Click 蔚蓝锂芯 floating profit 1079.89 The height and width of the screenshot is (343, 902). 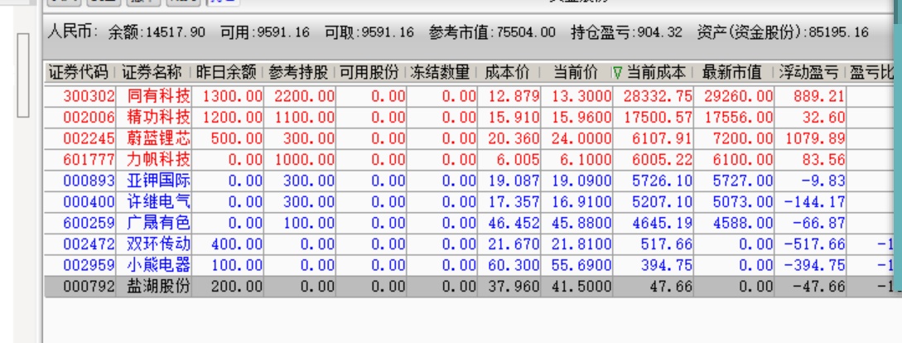tap(814, 138)
